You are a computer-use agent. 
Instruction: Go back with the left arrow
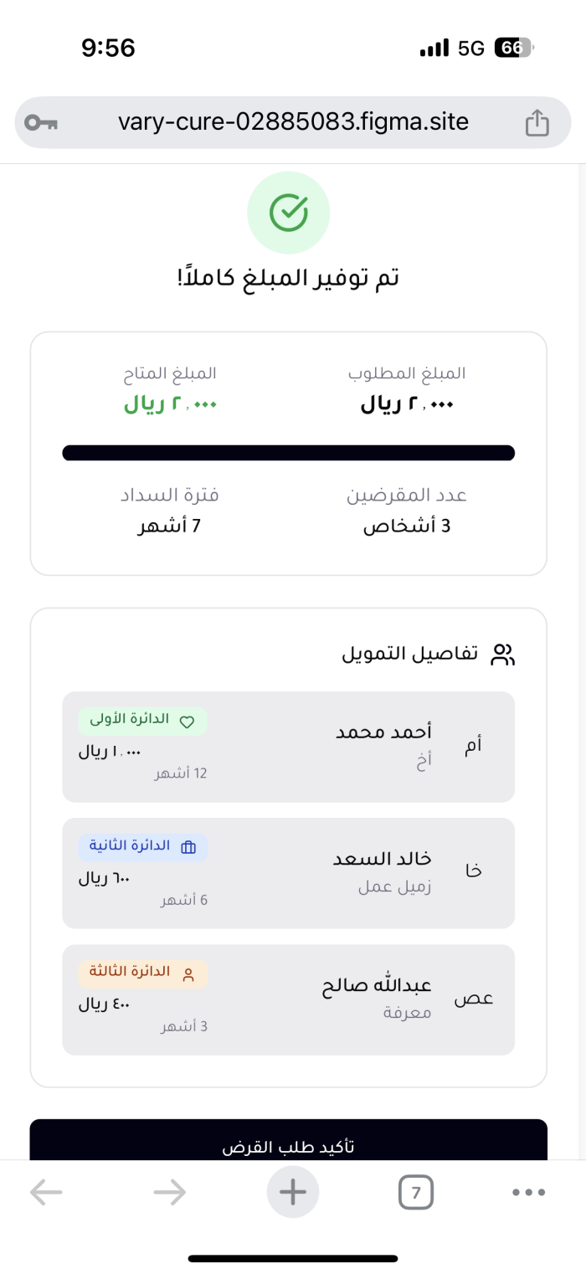46,1192
